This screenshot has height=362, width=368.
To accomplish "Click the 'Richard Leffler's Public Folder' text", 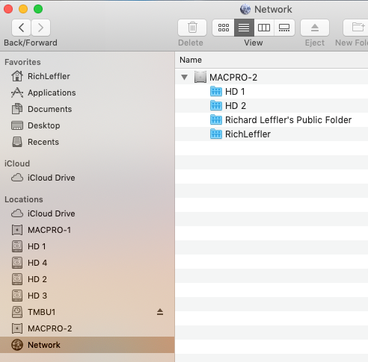I will coord(288,120).
